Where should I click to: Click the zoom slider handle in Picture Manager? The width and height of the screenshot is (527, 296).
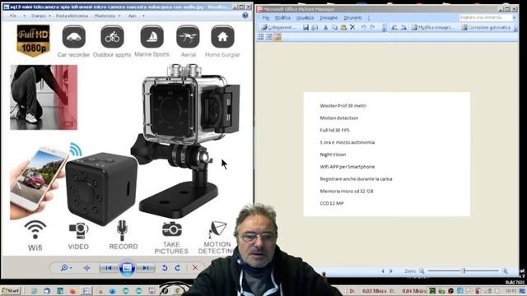[464, 271]
